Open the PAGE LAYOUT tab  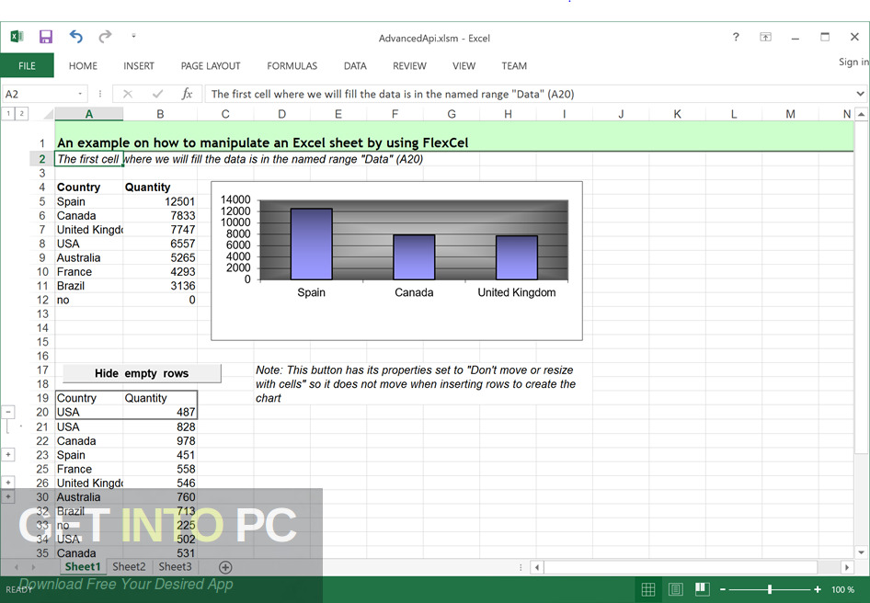coord(211,65)
